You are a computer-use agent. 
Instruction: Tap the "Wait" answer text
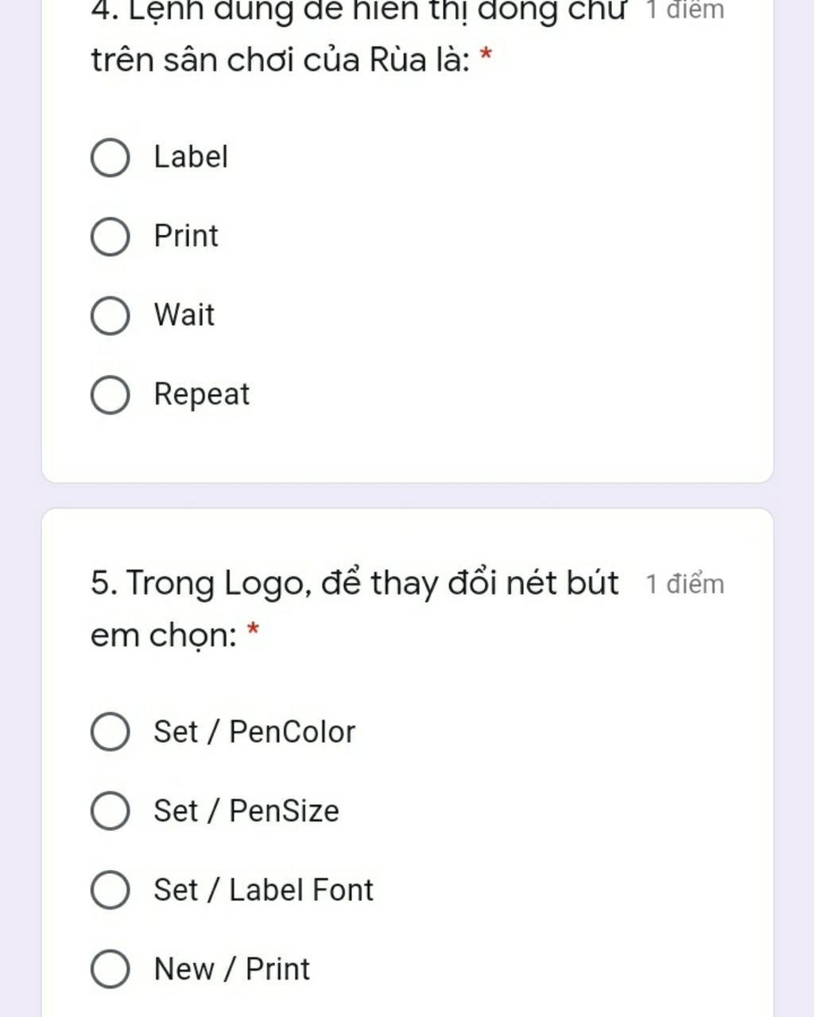[184, 315]
